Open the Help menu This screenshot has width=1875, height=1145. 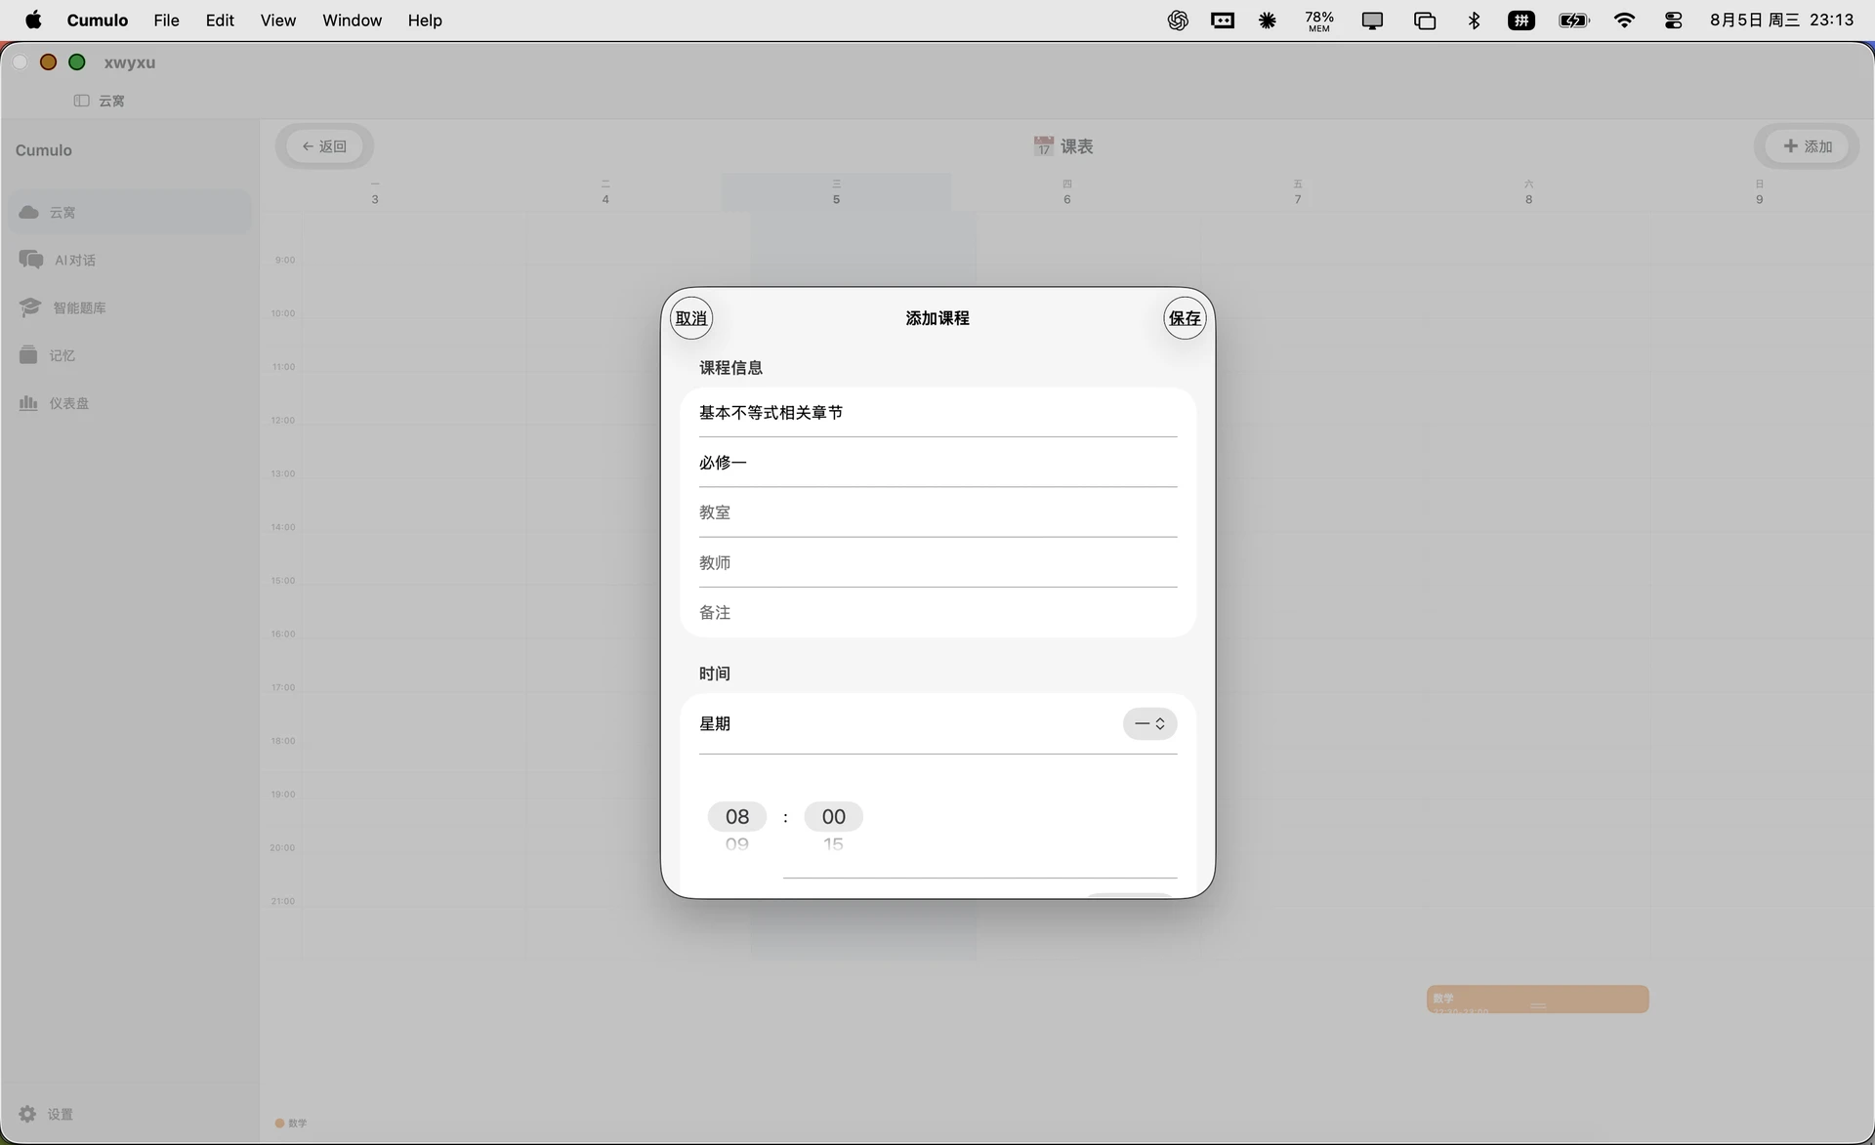425,20
